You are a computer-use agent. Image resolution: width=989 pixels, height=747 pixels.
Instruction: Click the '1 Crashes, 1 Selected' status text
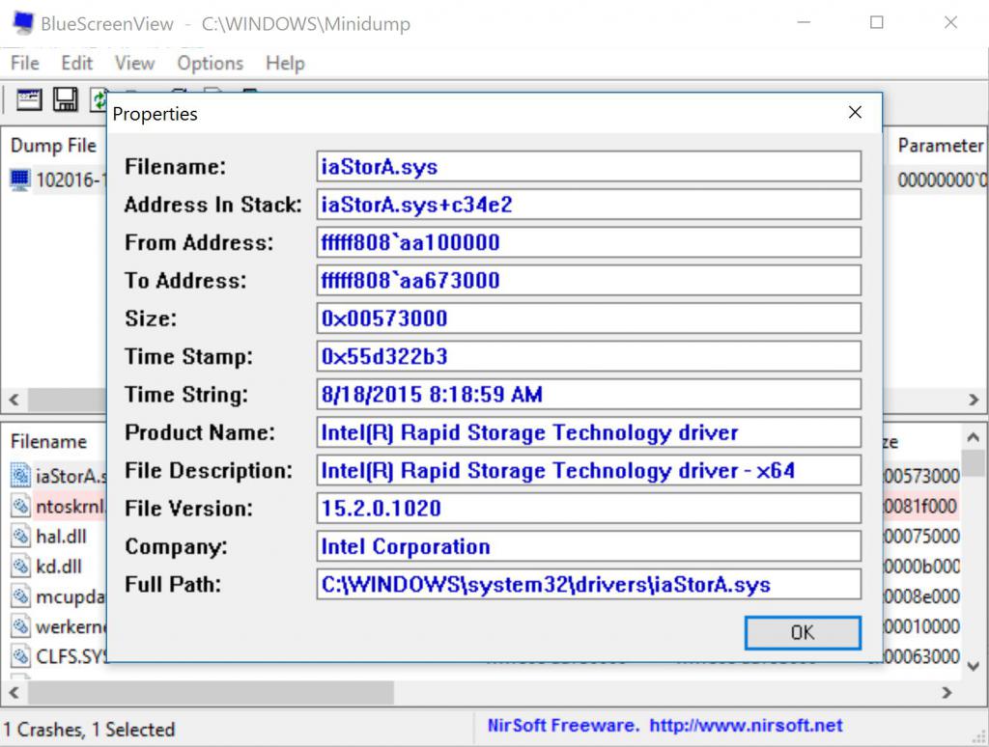coord(90,730)
